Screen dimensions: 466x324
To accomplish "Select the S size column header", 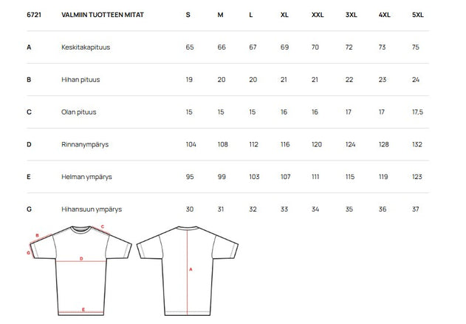I will pos(188,14).
